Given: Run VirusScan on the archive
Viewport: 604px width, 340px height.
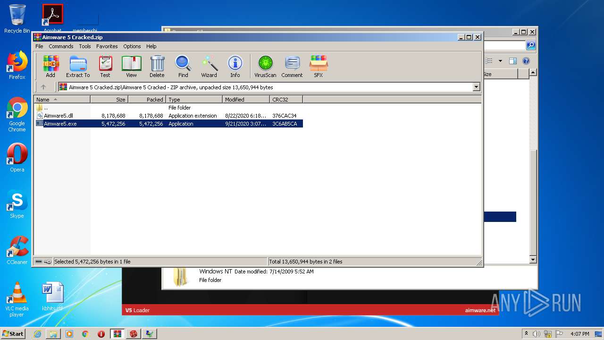Looking at the screenshot, I should coord(265,66).
